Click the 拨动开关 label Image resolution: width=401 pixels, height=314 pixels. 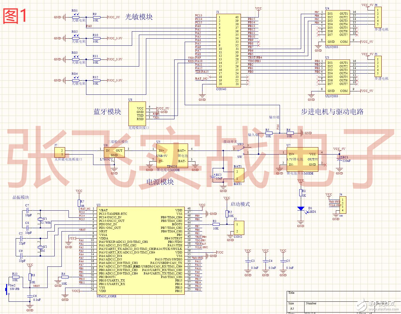(230, 141)
